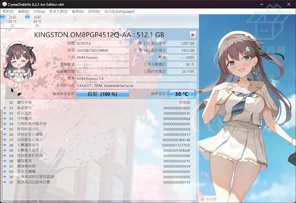Open the 說明(H) help menu
Screen dimensions: 296x203
click(x=94, y=12)
